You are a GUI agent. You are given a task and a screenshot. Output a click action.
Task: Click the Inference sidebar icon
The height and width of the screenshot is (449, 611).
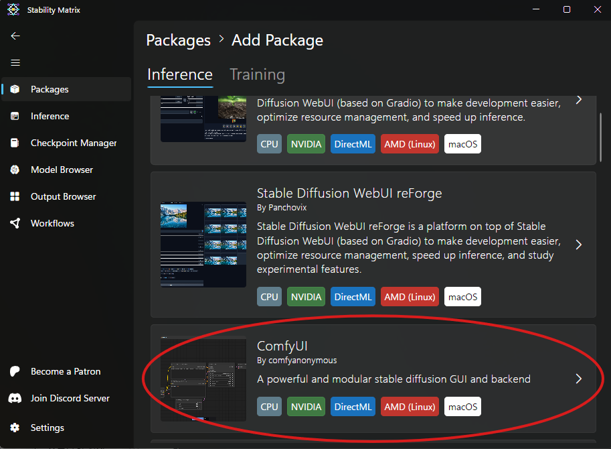pos(15,116)
